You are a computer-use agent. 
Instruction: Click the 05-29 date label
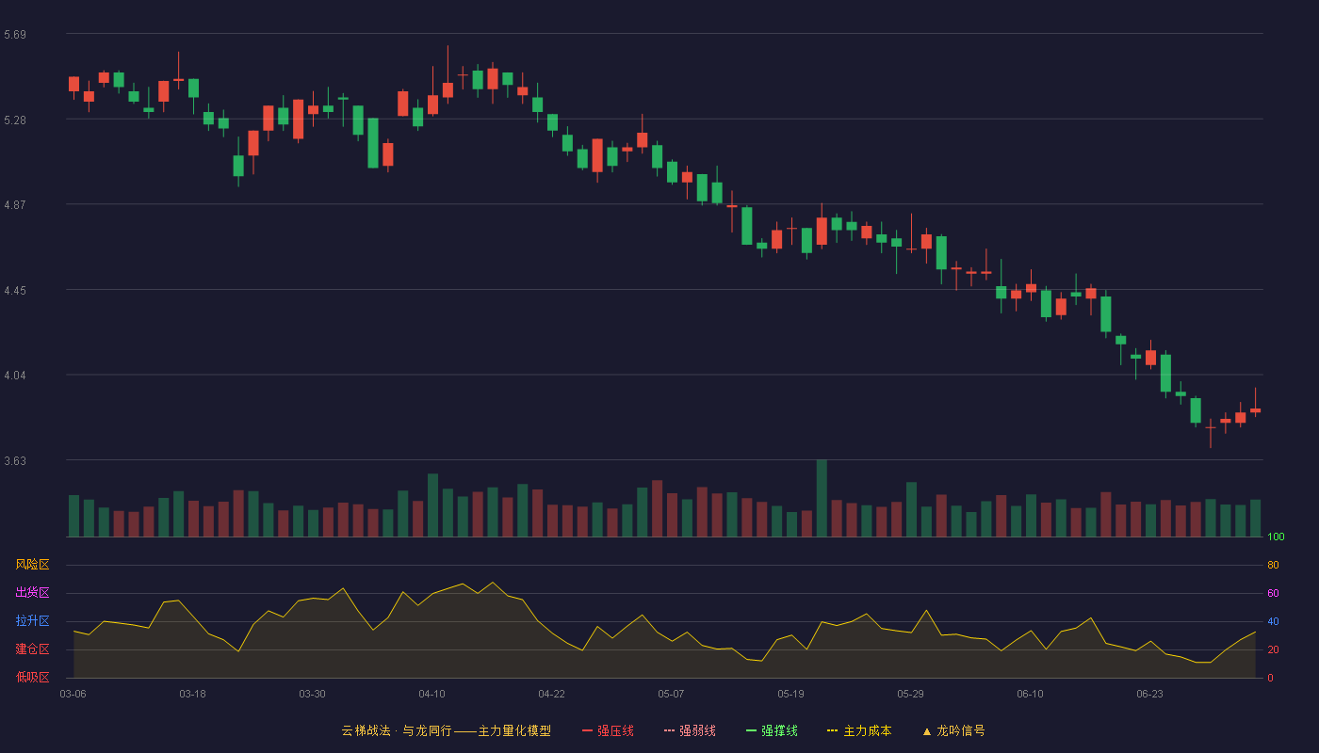tap(911, 694)
